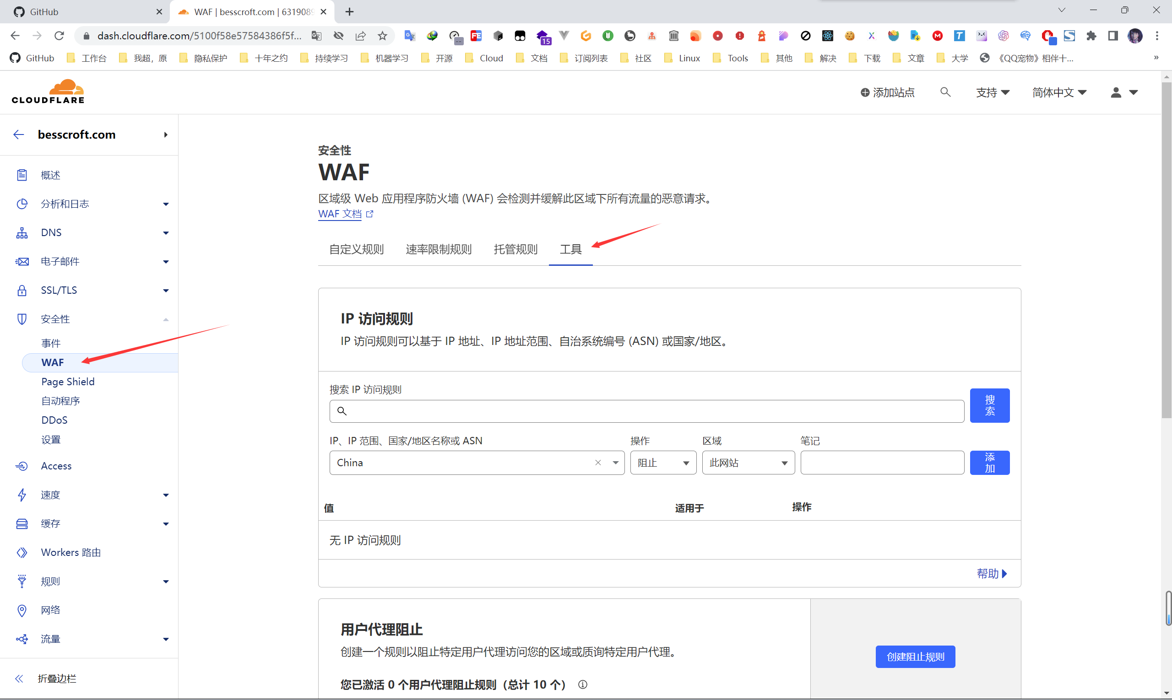
Task: Click the browser address bar URL
Action: pyautogui.click(x=199, y=36)
